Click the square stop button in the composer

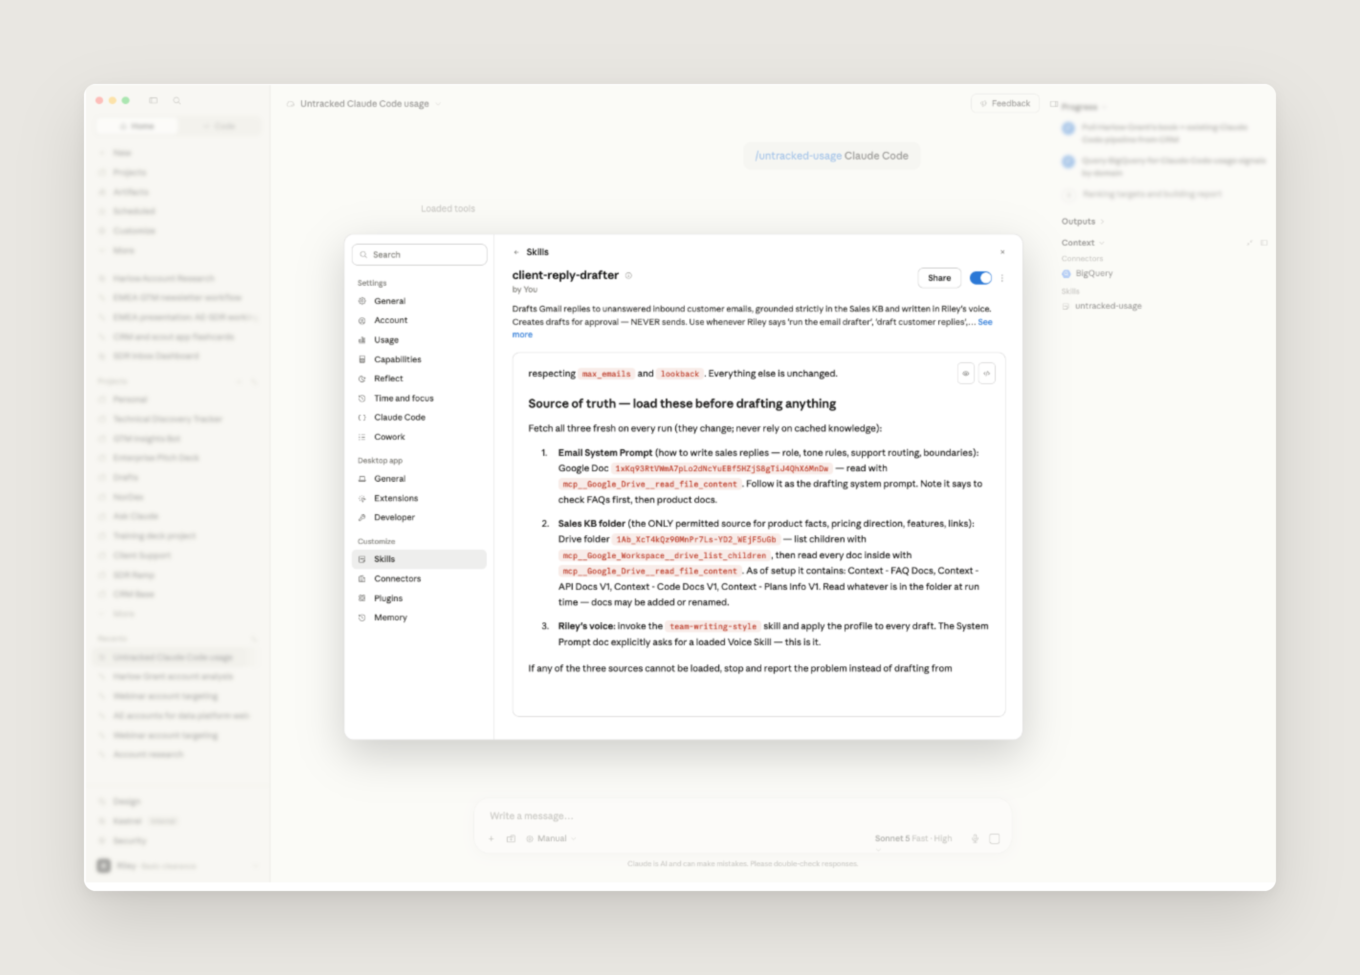coord(994,839)
